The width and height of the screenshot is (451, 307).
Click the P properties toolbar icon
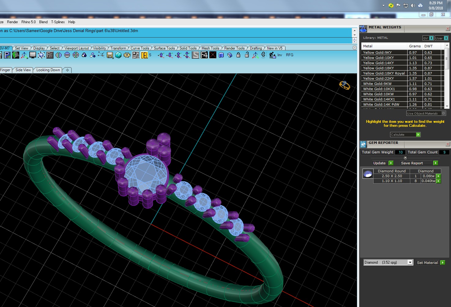(7, 55)
